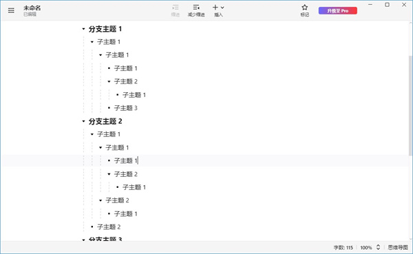Collapse first 子主题 1 under 分支主题 1
Viewport: 413px width, 254px height.
[92, 42]
